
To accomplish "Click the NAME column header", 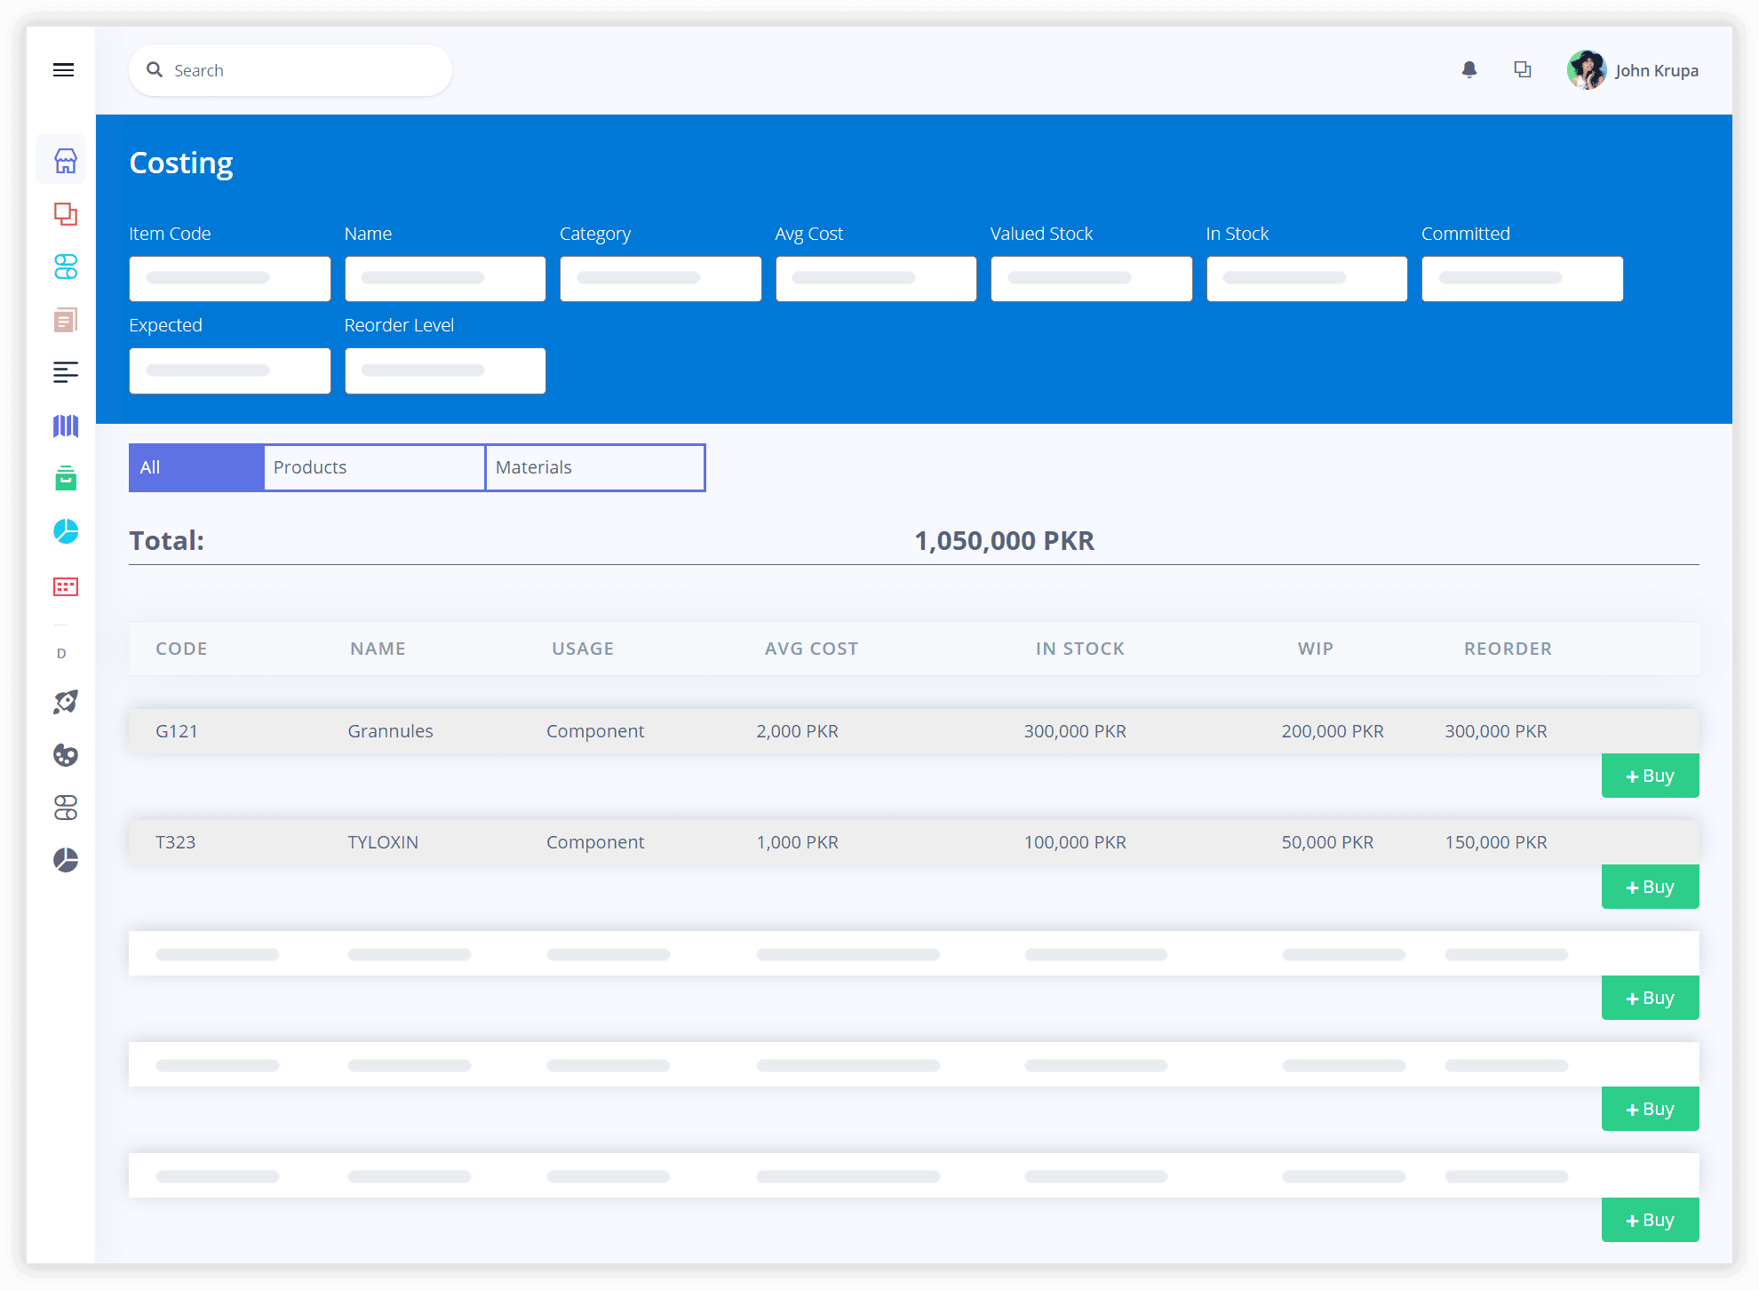I will click(x=378, y=649).
